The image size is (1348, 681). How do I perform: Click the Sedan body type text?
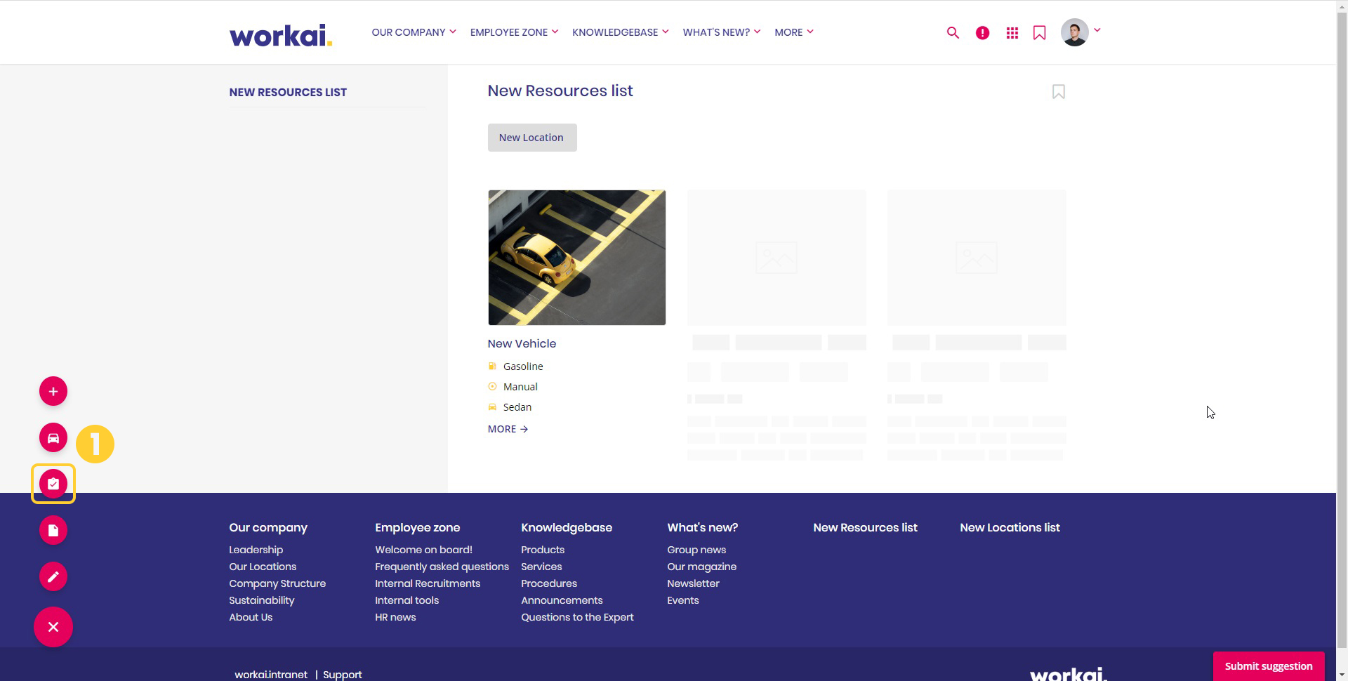pyautogui.click(x=517, y=407)
